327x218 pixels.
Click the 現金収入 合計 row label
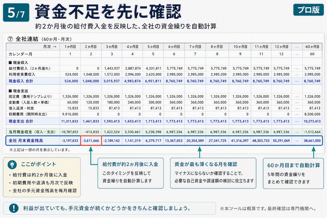[21, 81]
